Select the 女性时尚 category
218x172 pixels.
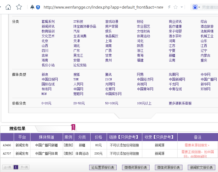[143, 31]
